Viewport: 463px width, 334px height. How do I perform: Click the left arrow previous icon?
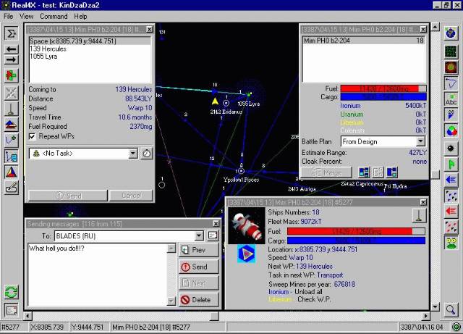12,49
